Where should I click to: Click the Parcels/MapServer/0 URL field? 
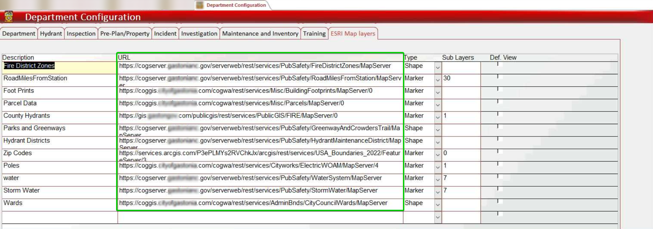coord(260,105)
